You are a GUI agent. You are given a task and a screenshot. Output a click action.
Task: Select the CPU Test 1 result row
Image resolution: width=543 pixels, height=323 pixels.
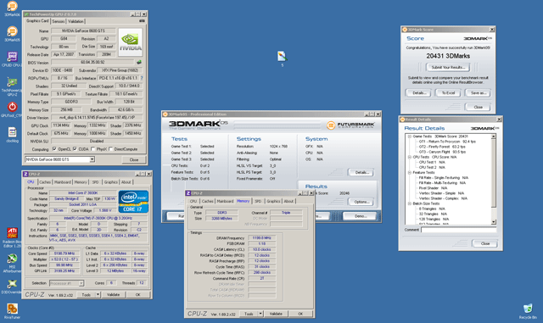click(x=432, y=162)
